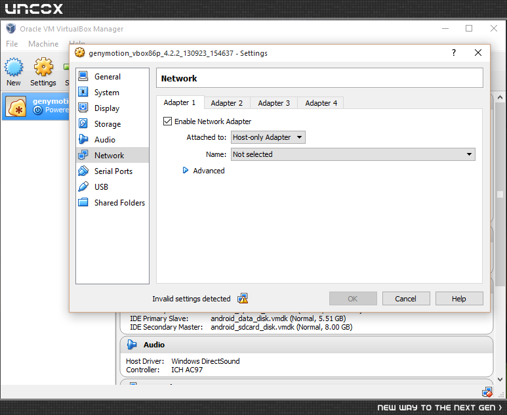507x415 pixels.
Task: Toggle Enable Network Adapter checkbox
Action: pyautogui.click(x=167, y=121)
